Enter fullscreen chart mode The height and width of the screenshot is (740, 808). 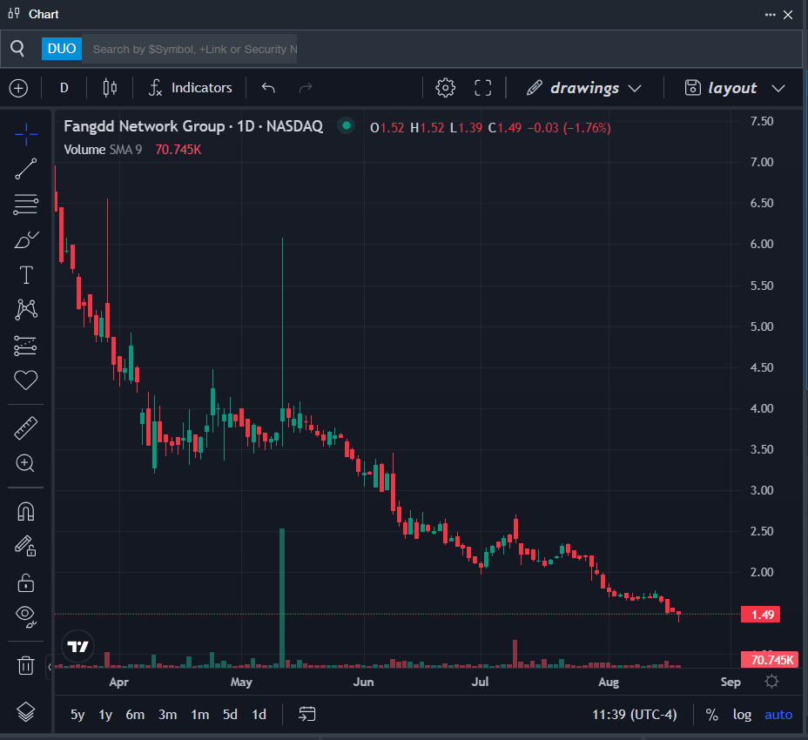(x=483, y=88)
